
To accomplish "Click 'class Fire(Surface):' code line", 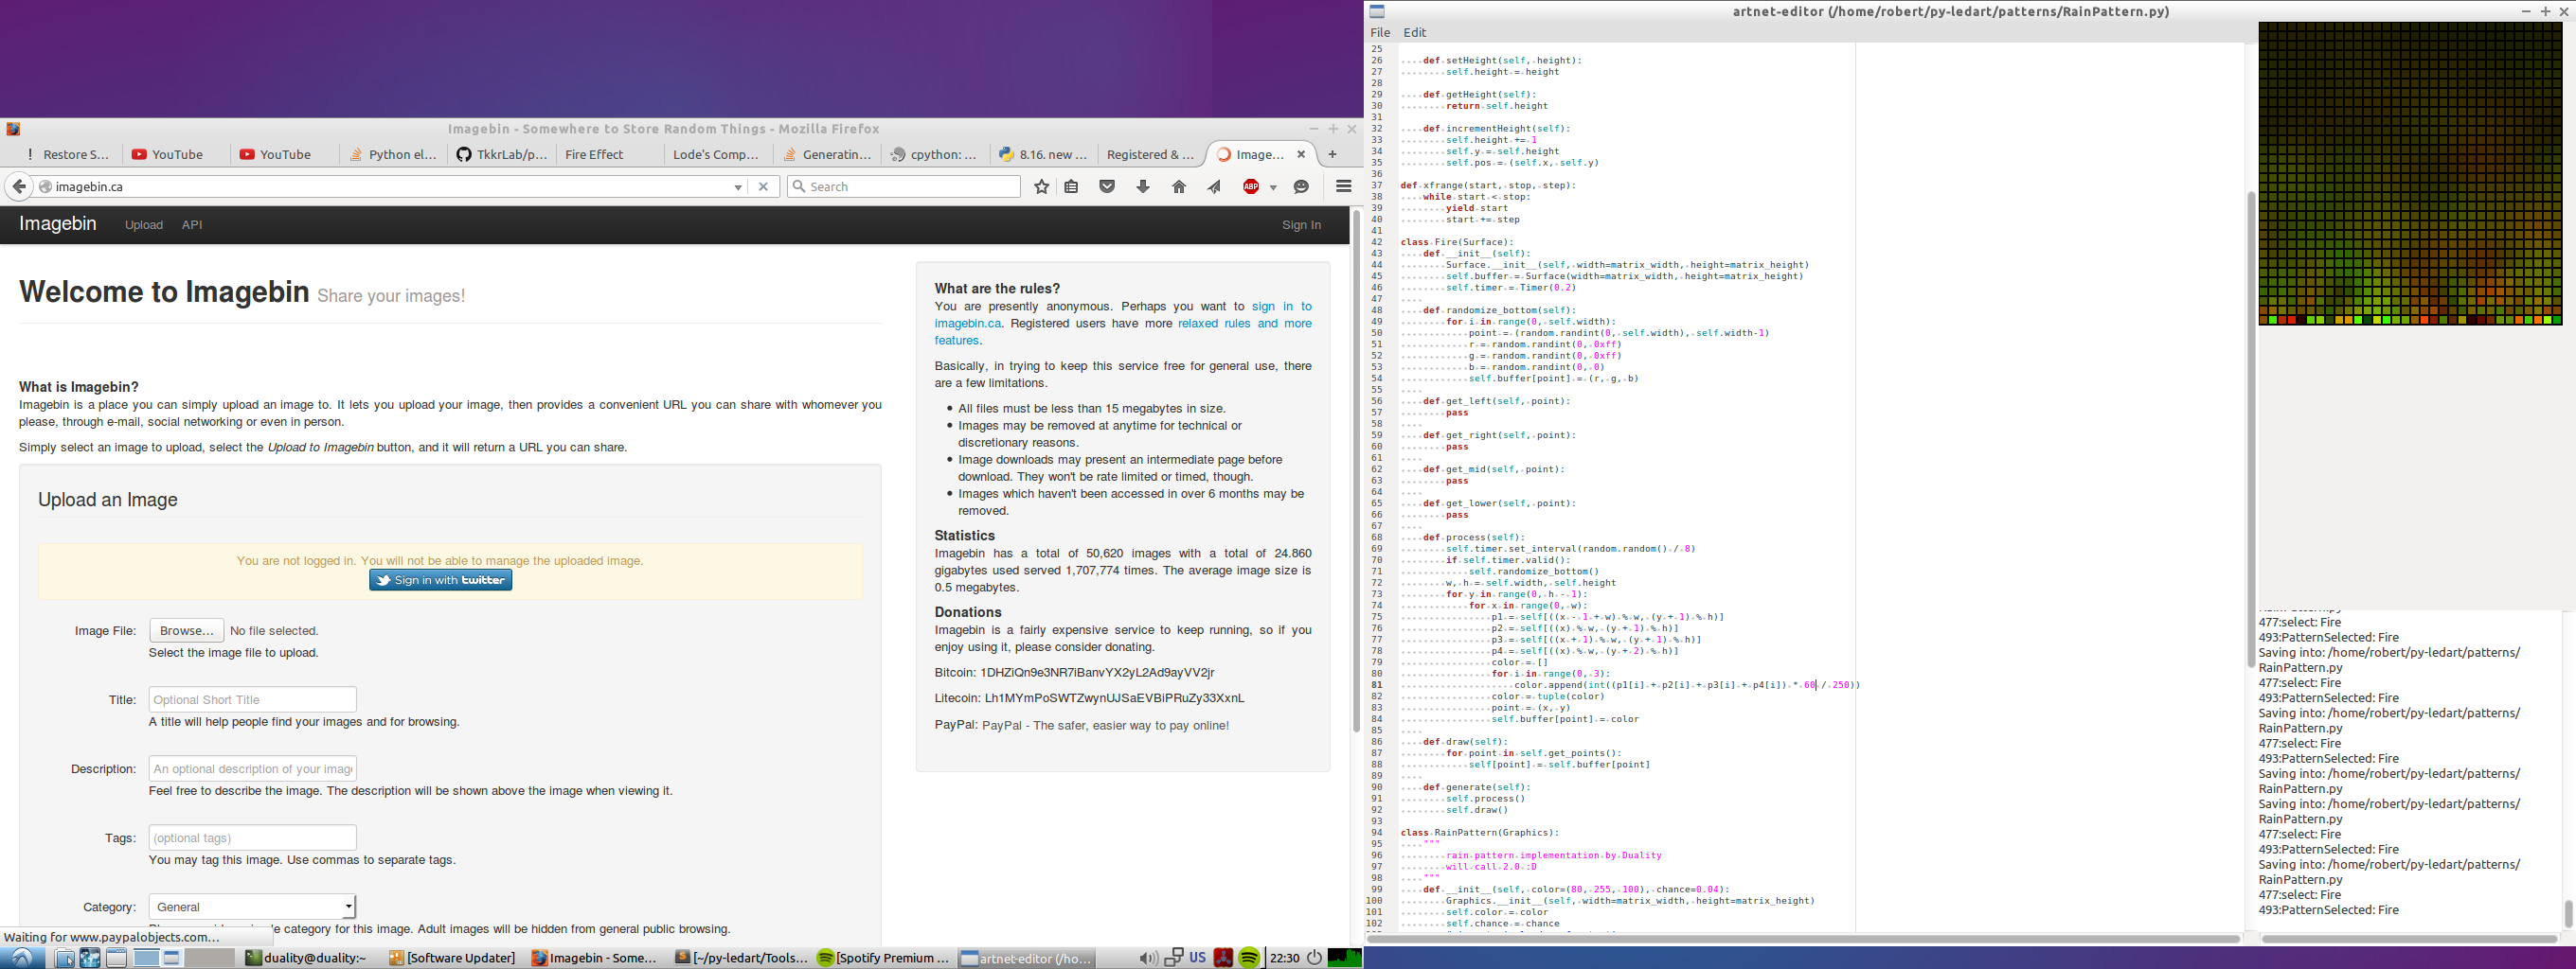I will tap(1457, 241).
